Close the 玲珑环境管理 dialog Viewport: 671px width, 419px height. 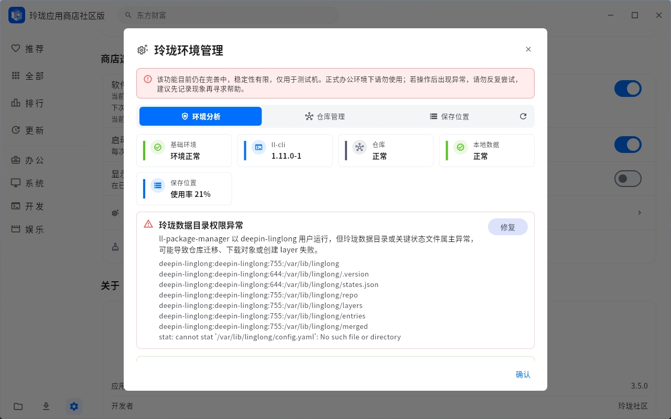point(528,49)
